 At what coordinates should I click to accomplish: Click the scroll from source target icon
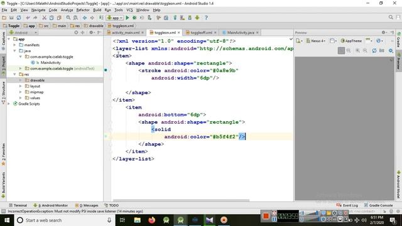(x=76, y=33)
